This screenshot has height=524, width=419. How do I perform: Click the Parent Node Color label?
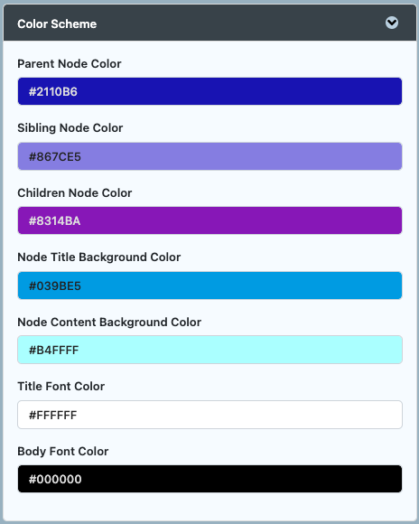click(x=70, y=63)
